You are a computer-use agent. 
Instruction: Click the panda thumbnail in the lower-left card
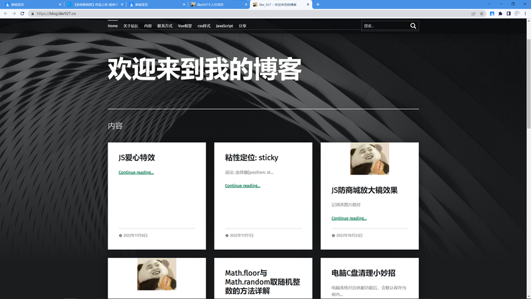pos(157,274)
